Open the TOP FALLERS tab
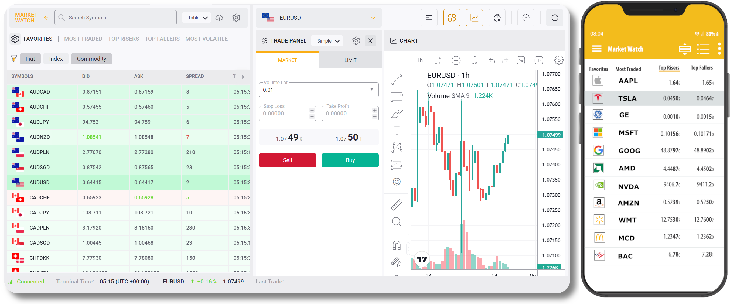This screenshot has width=730, height=304. point(162,39)
